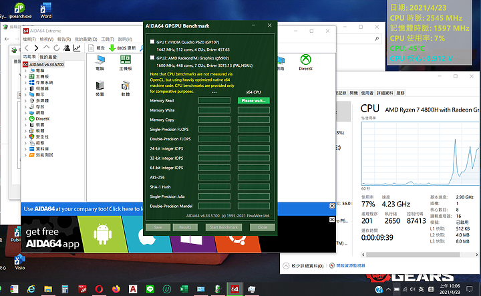Click Use AIDA64 at your company banner

[x=84, y=209]
